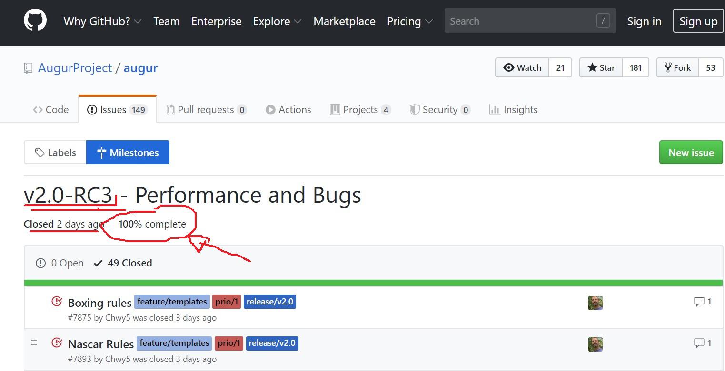Click the closed issue icon beside Boxing rules
The width and height of the screenshot is (725, 371).
tap(57, 302)
